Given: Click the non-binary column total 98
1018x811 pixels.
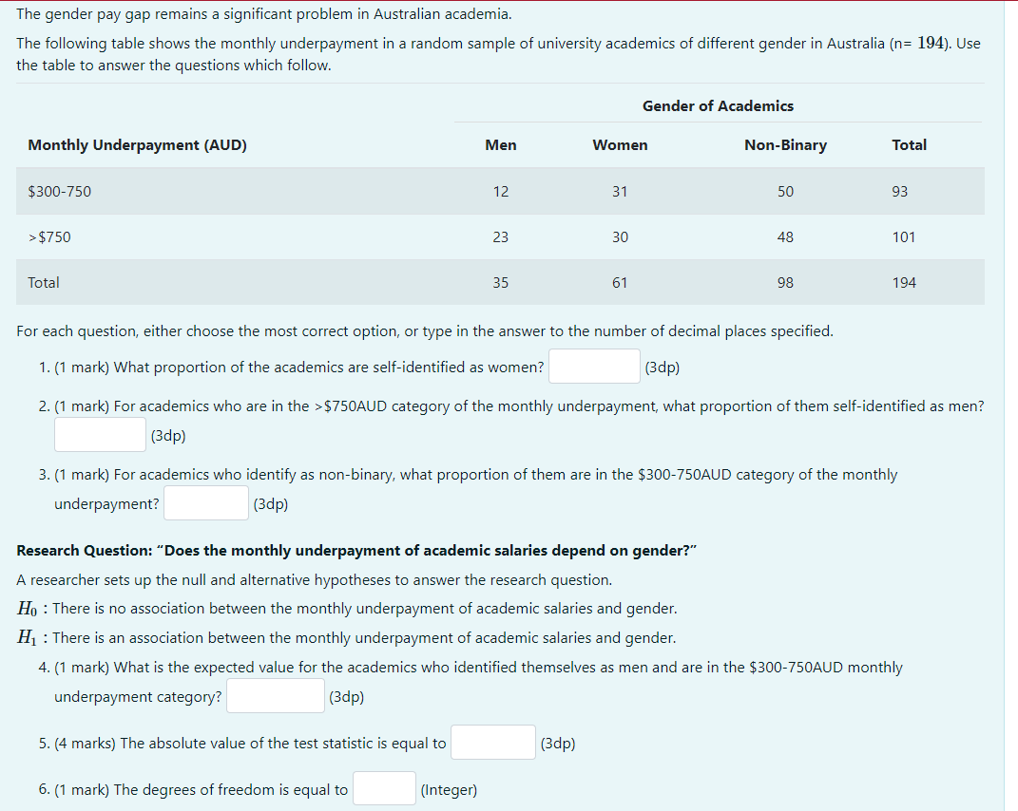Looking at the screenshot, I should pyautogui.click(x=785, y=282).
